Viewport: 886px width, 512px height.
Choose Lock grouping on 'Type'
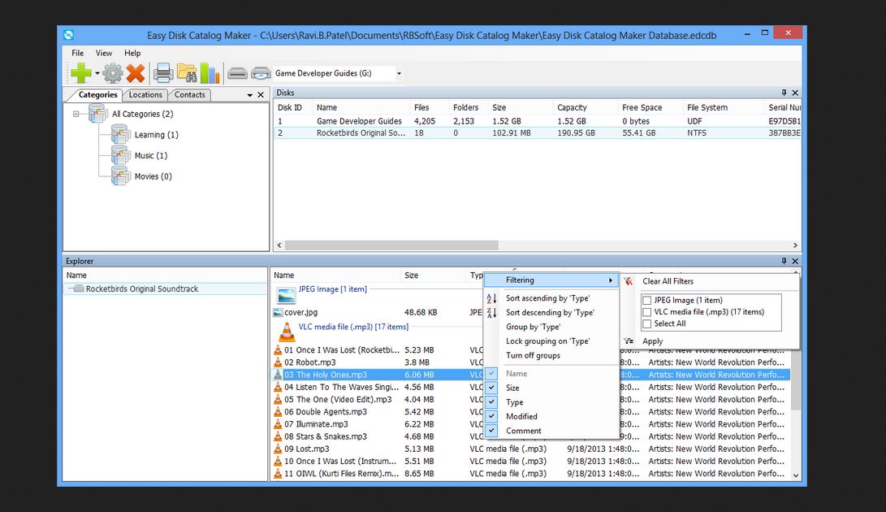pyautogui.click(x=547, y=341)
